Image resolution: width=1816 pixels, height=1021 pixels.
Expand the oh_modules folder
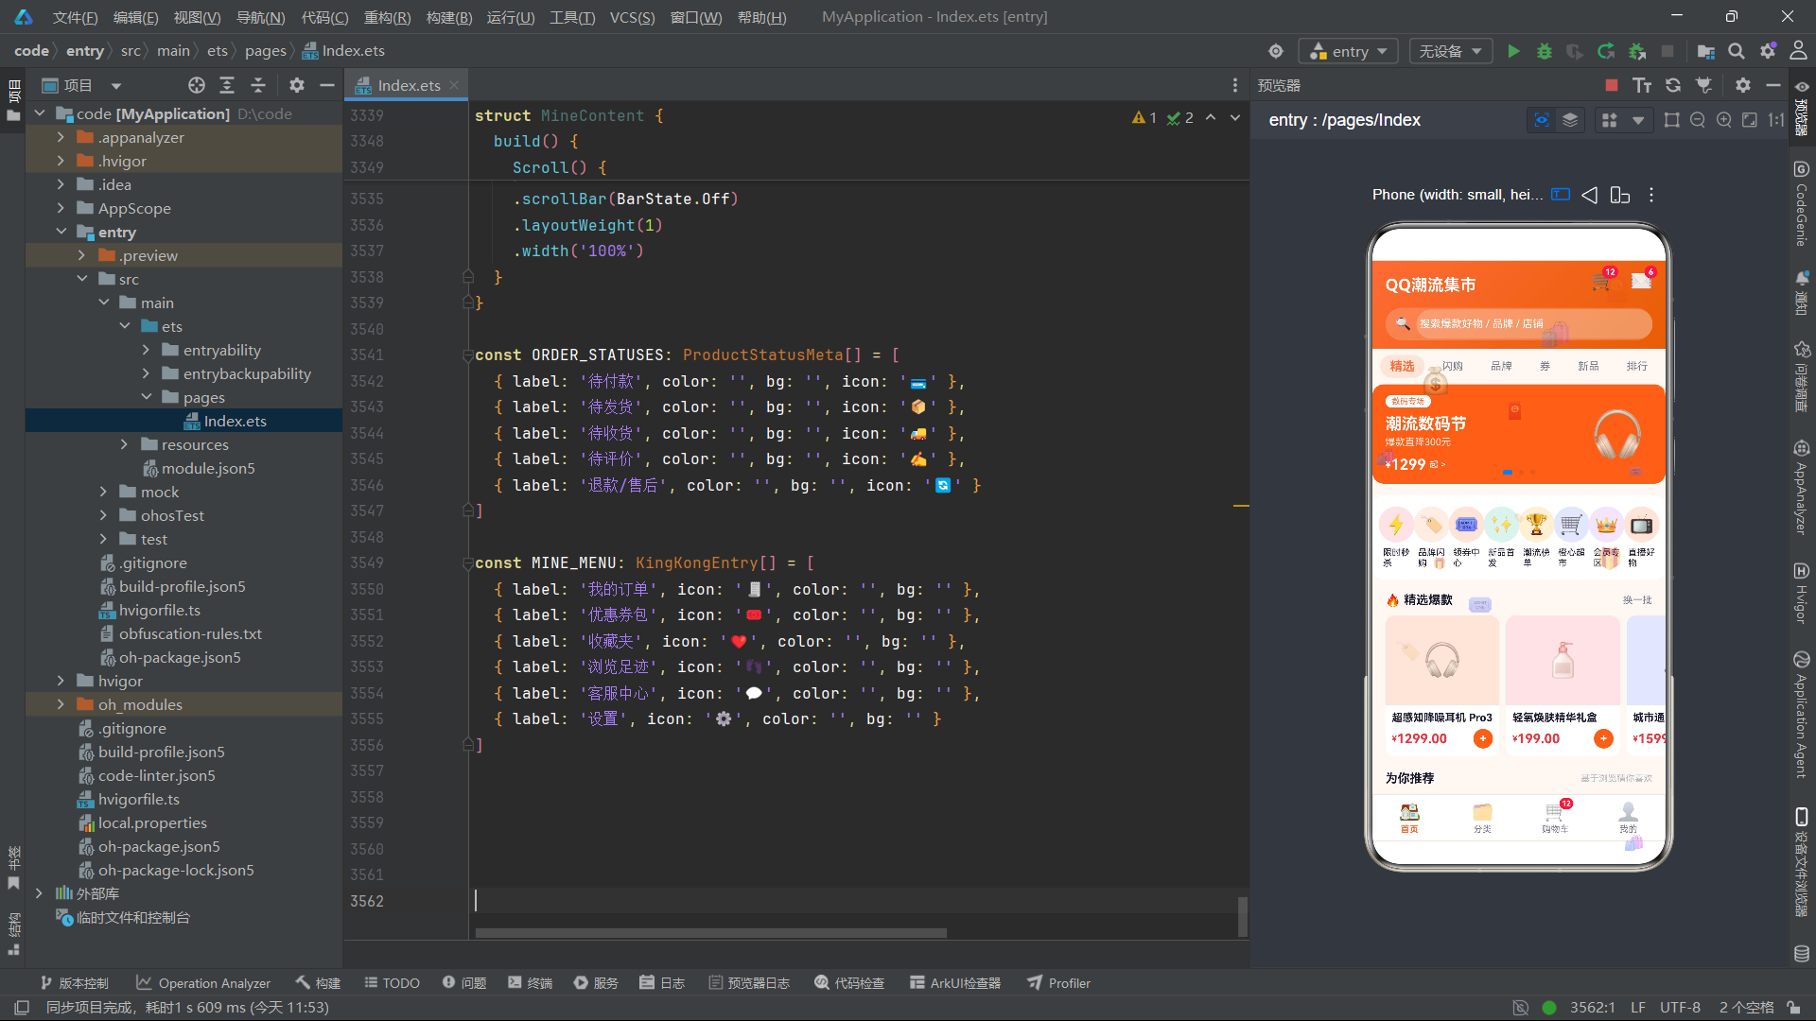coord(61,704)
